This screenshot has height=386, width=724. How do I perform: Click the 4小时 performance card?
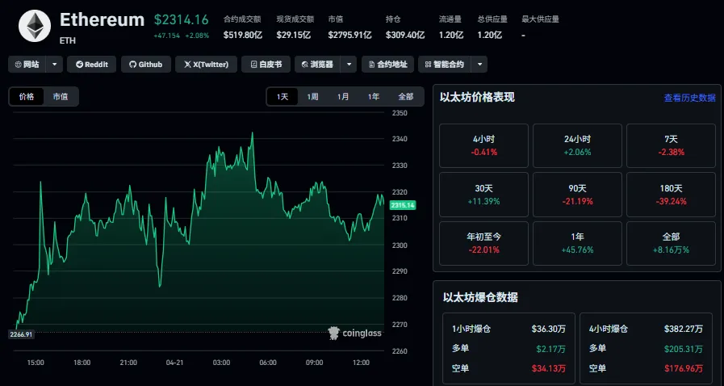pos(484,145)
